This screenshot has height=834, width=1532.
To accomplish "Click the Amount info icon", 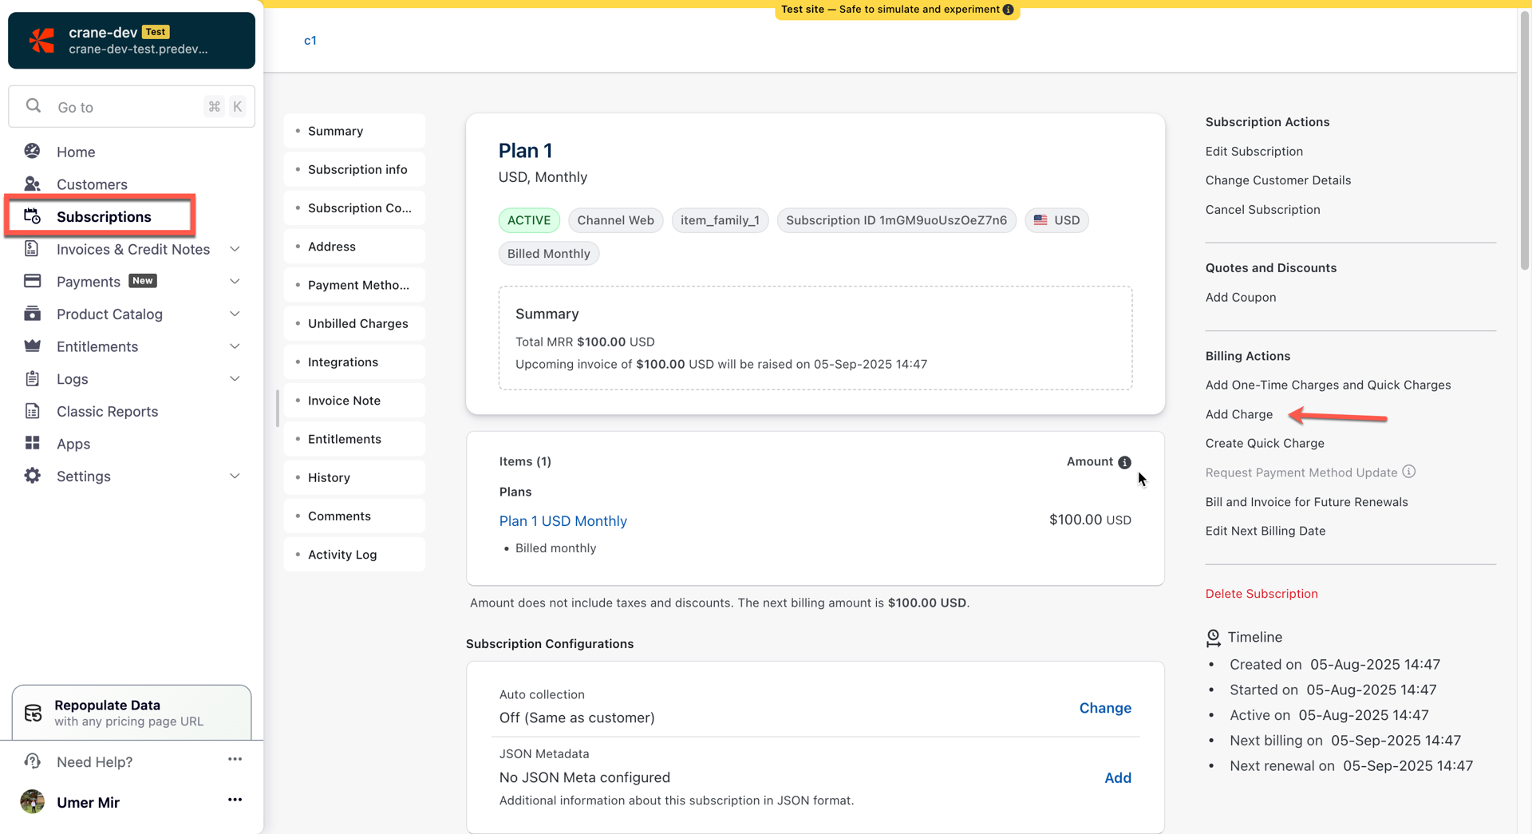I will [1124, 462].
